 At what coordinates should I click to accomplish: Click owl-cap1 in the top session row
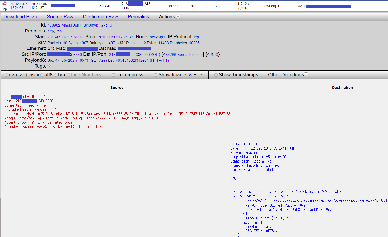[x=272, y=6]
